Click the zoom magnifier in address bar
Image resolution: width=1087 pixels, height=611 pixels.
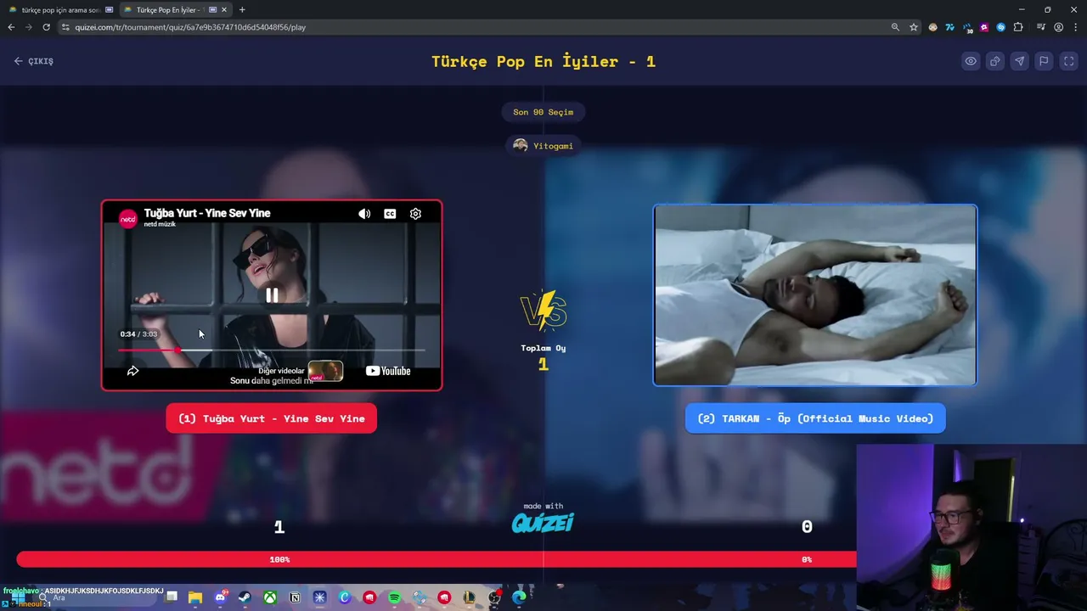895,27
